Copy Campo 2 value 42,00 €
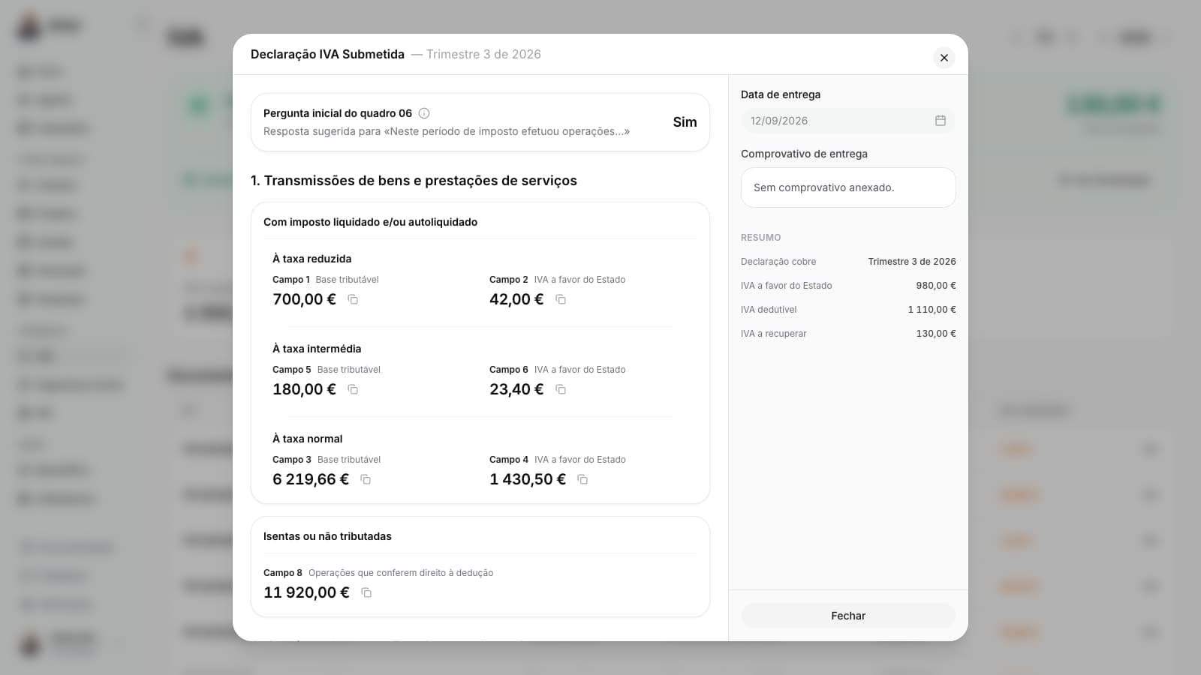The height and width of the screenshot is (675, 1201). click(561, 299)
